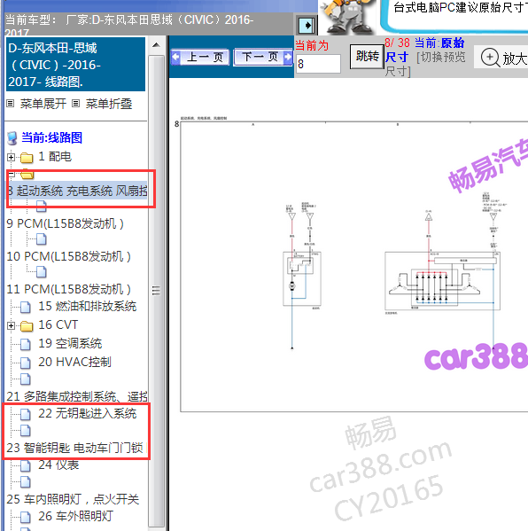Click the 1 配电 folder icon
This screenshot has width=528, height=531.
(x=27, y=158)
